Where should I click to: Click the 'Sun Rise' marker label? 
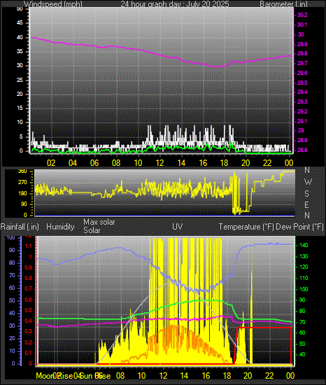click(95, 376)
